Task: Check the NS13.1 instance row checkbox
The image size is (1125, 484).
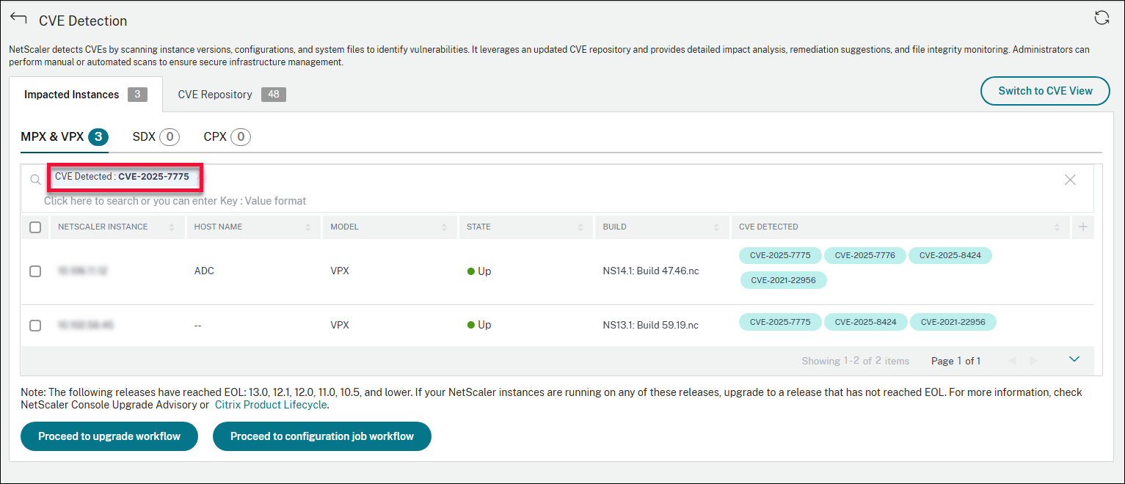Action: (x=35, y=325)
